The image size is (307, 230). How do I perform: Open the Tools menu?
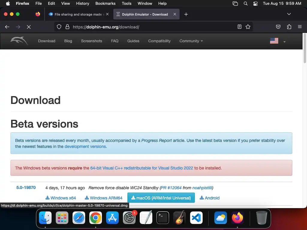click(127, 3)
